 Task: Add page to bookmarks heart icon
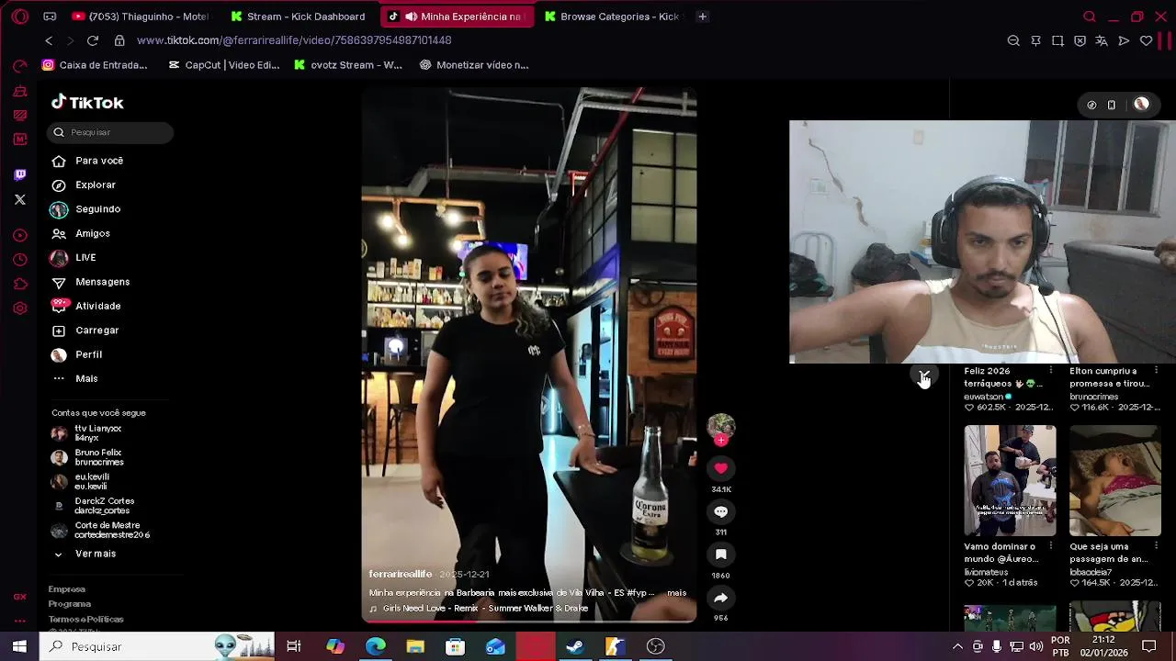pos(1146,41)
